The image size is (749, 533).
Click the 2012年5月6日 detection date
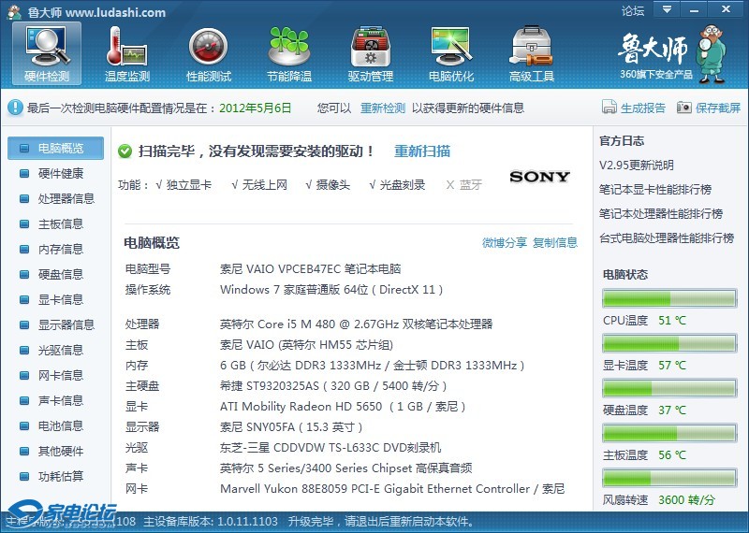click(x=255, y=108)
